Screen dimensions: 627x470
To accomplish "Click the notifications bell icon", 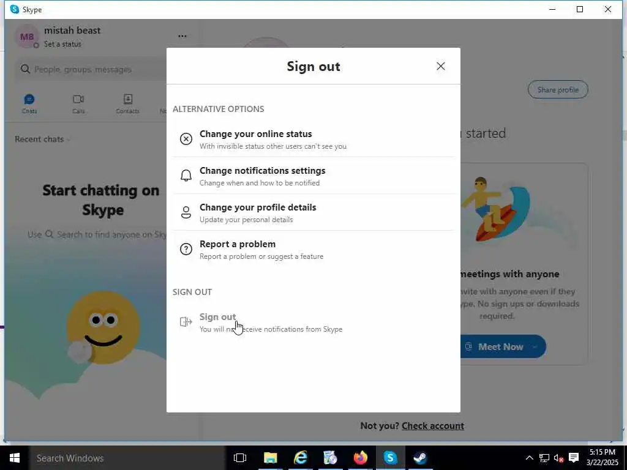I will tap(186, 176).
